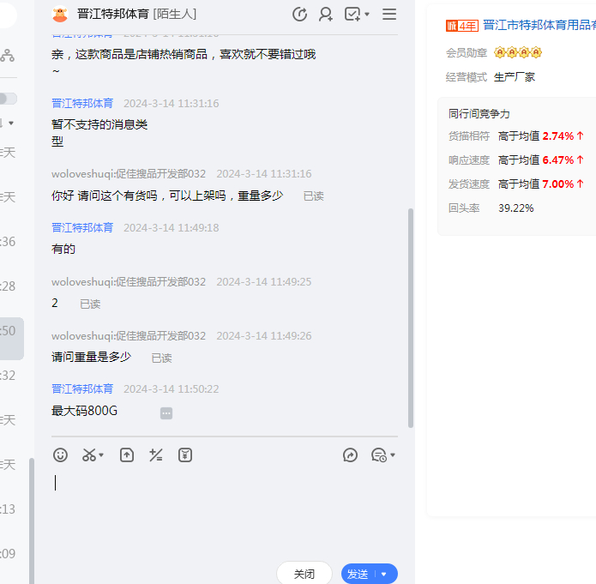Expand the scissors screenshot options arrow
Image resolution: width=596 pixels, height=584 pixels.
[x=102, y=455]
